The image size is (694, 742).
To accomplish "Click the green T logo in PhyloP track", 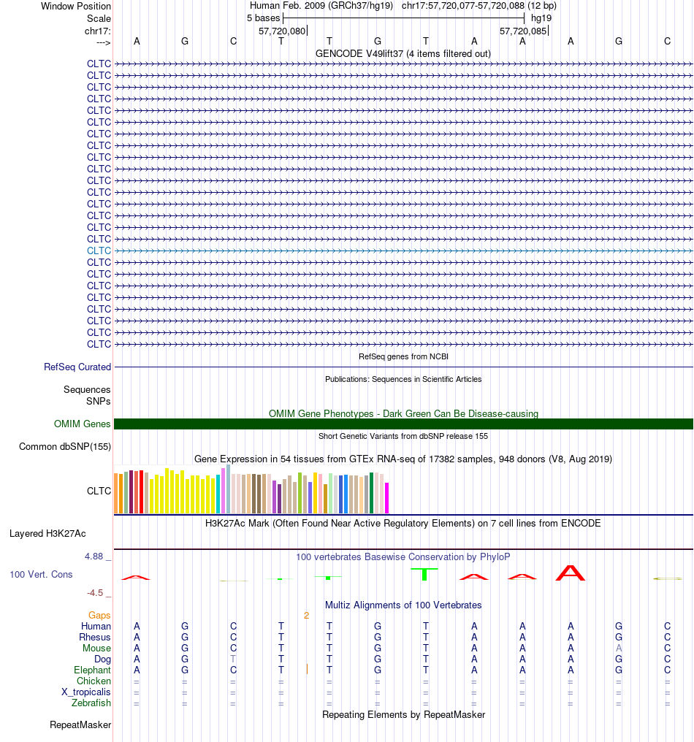I will click(x=424, y=574).
